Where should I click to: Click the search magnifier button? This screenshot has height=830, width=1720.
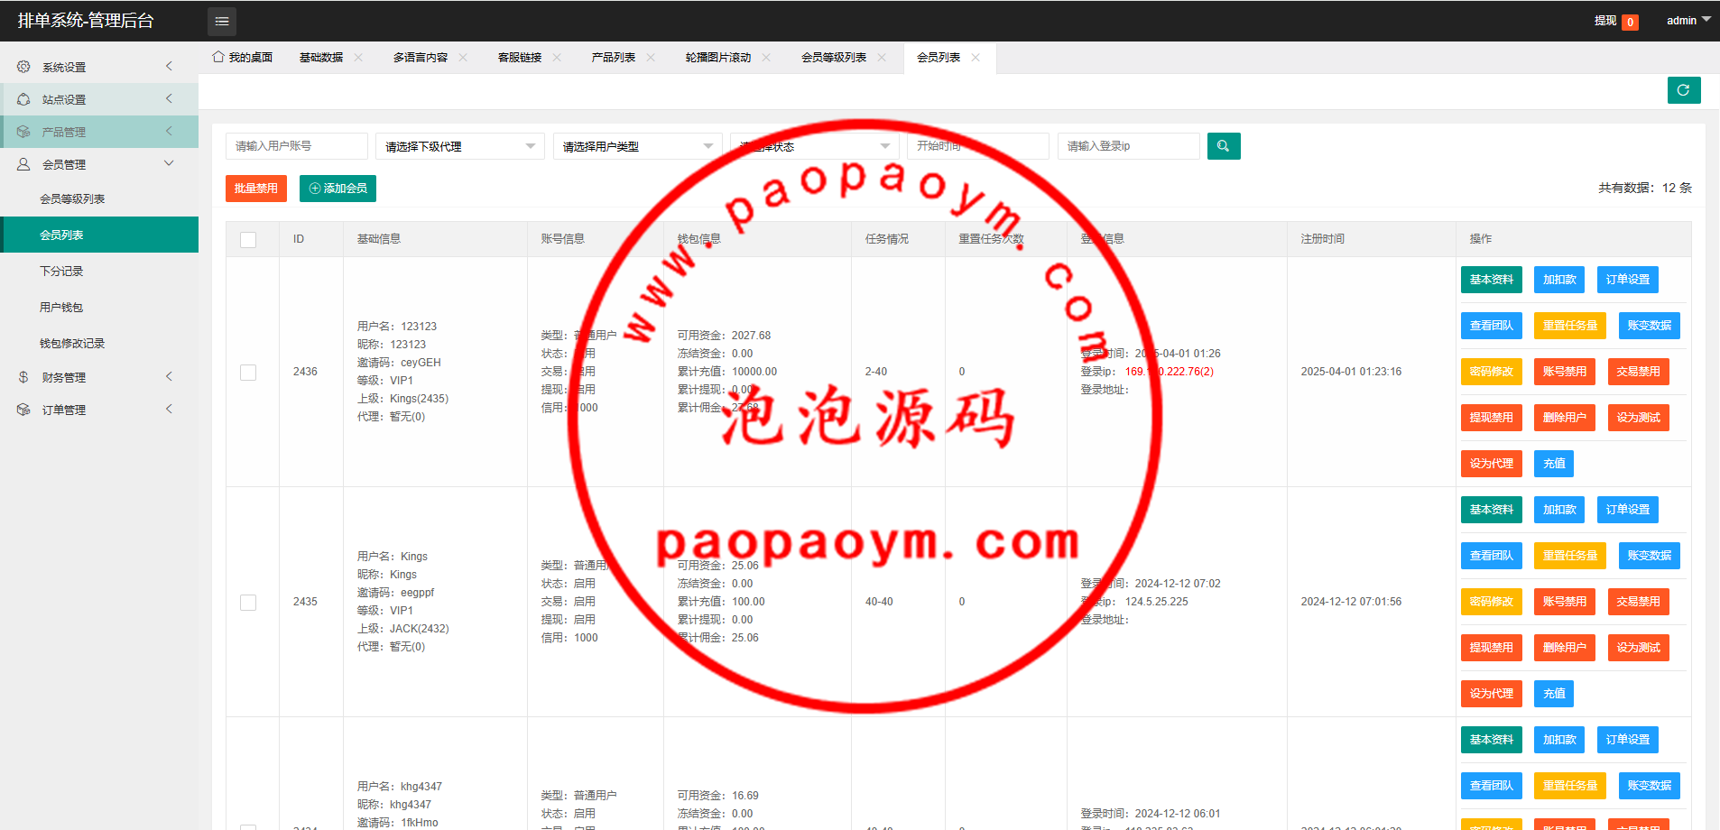(x=1224, y=146)
